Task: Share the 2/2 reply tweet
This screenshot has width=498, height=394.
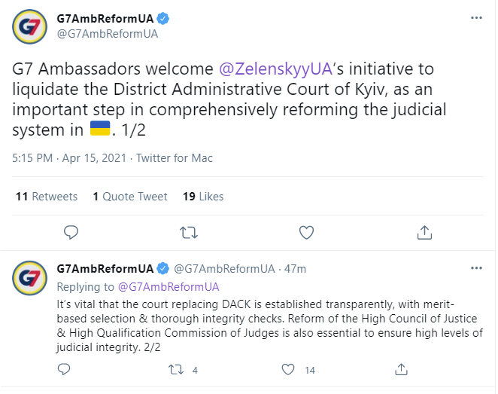Action: [401, 369]
